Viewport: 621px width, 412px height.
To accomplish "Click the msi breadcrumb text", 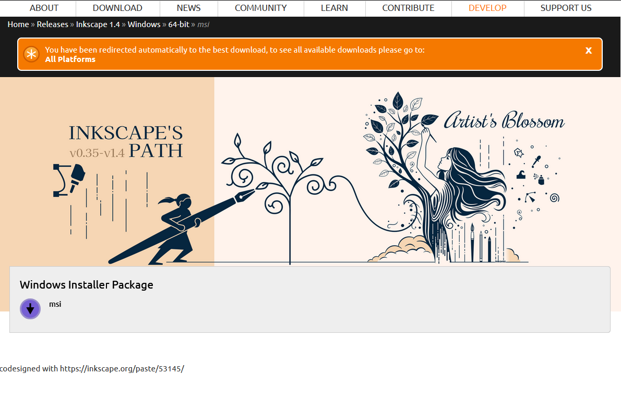I will pyautogui.click(x=203, y=24).
